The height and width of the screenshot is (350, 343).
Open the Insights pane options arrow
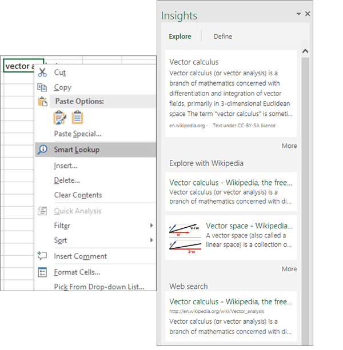(x=298, y=14)
